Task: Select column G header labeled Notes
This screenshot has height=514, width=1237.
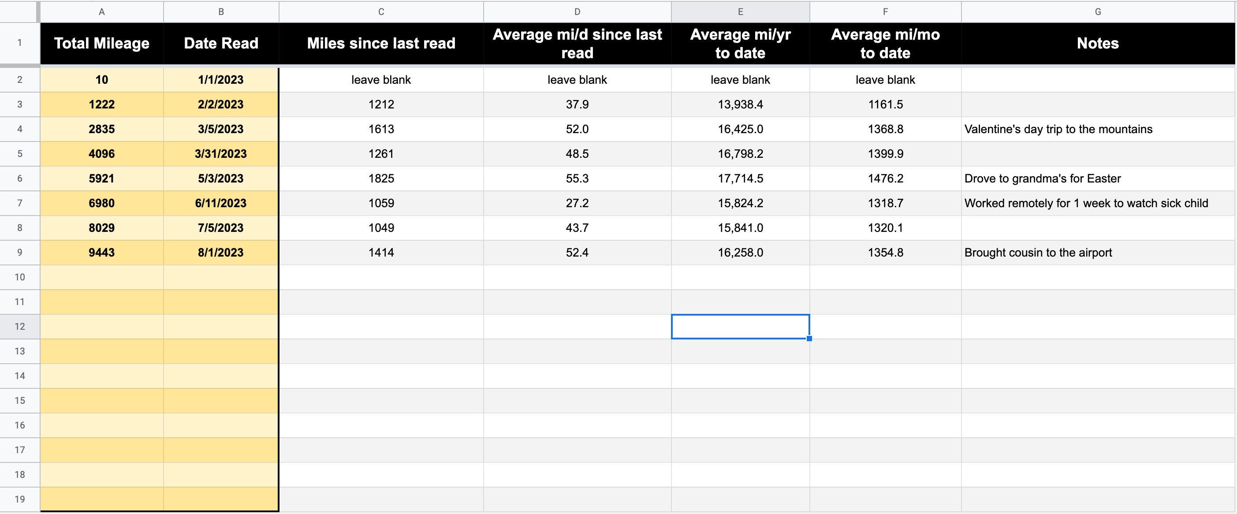Action: (x=1097, y=12)
